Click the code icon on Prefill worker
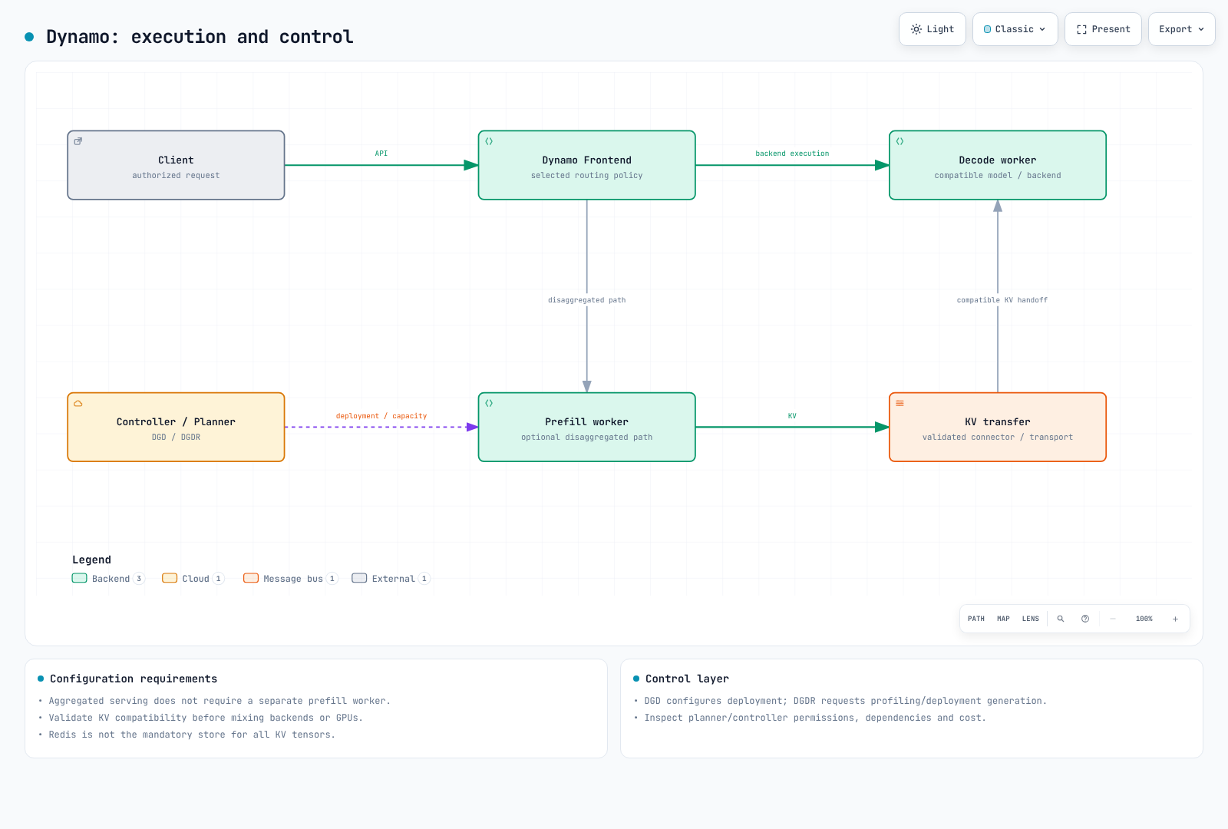 (489, 403)
